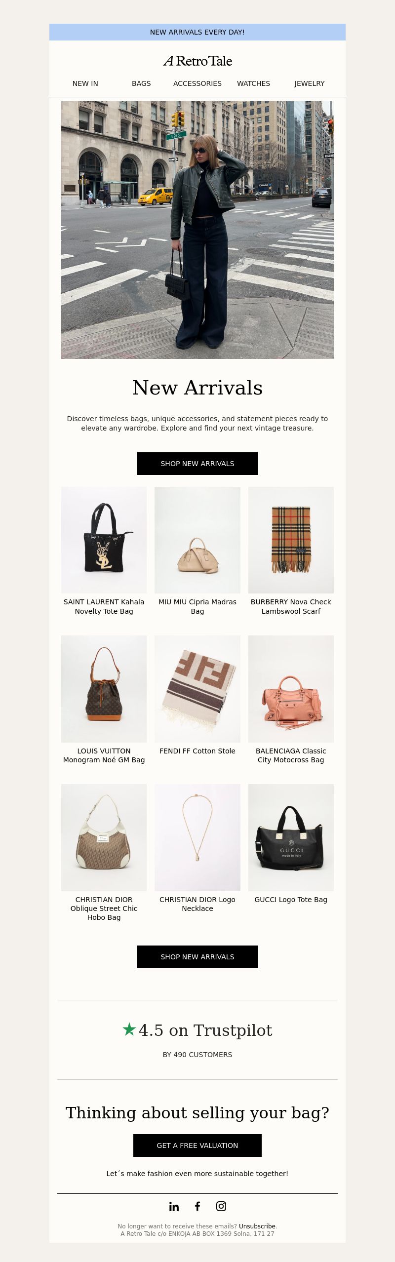Image resolution: width=395 pixels, height=1262 pixels.
Task: Go to the BAGS category
Action: tap(141, 83)
